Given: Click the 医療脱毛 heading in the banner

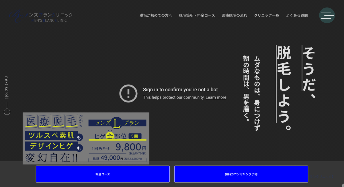Looking at the screenshot, I should (x=51, y=122).
